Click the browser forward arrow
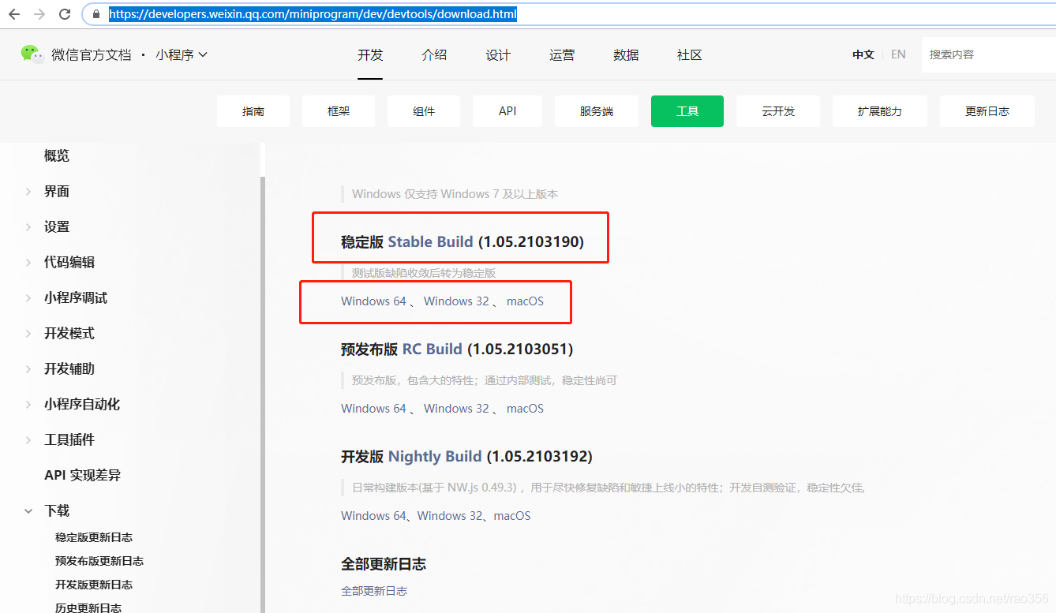Image resolution: width=1056 pixels, height=613 pixels. point(39,14)
